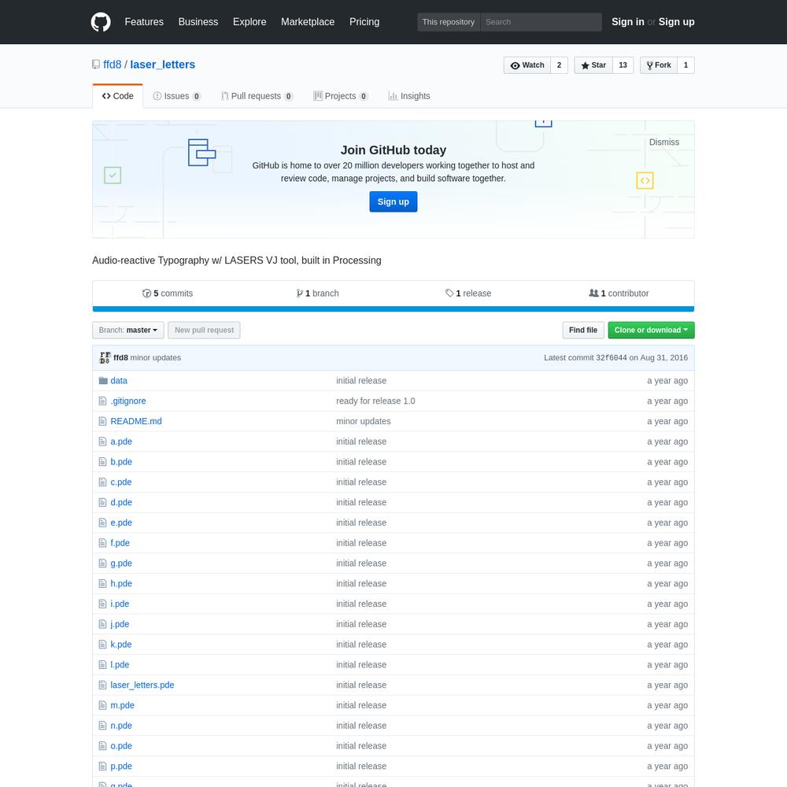Viewport: 787px width, 787px height.
Task: Open Business in top navigation
Action: coord(198,22)
